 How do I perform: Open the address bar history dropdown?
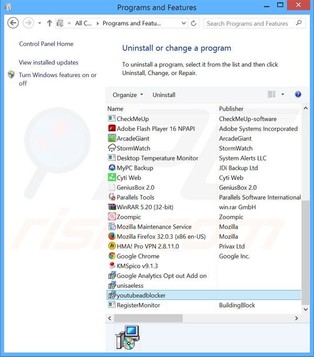[x=184, y=23]
